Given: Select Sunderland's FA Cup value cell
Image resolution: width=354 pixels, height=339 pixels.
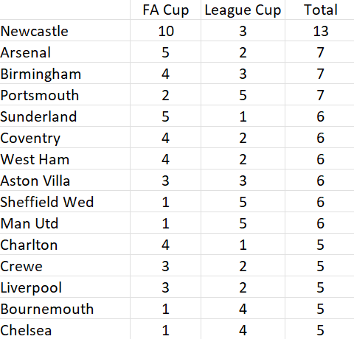Looking at the screenshot, I should [166, 116].
